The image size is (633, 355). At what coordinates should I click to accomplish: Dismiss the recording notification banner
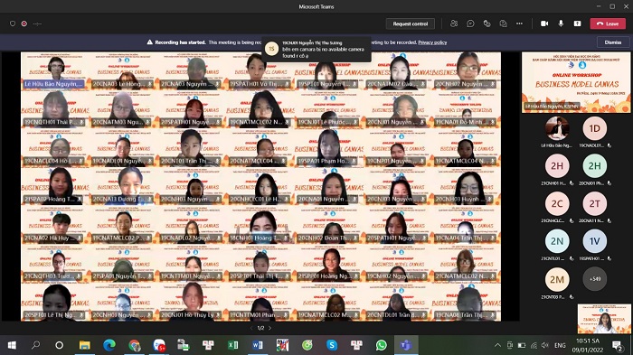click(613, 42)
